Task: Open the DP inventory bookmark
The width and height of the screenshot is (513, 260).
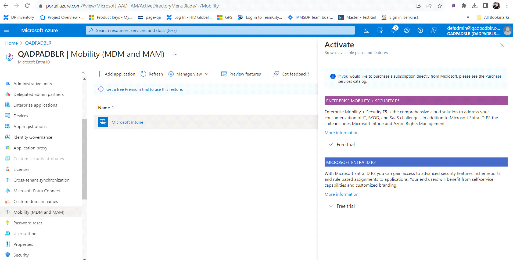Action: coord(19,17)
